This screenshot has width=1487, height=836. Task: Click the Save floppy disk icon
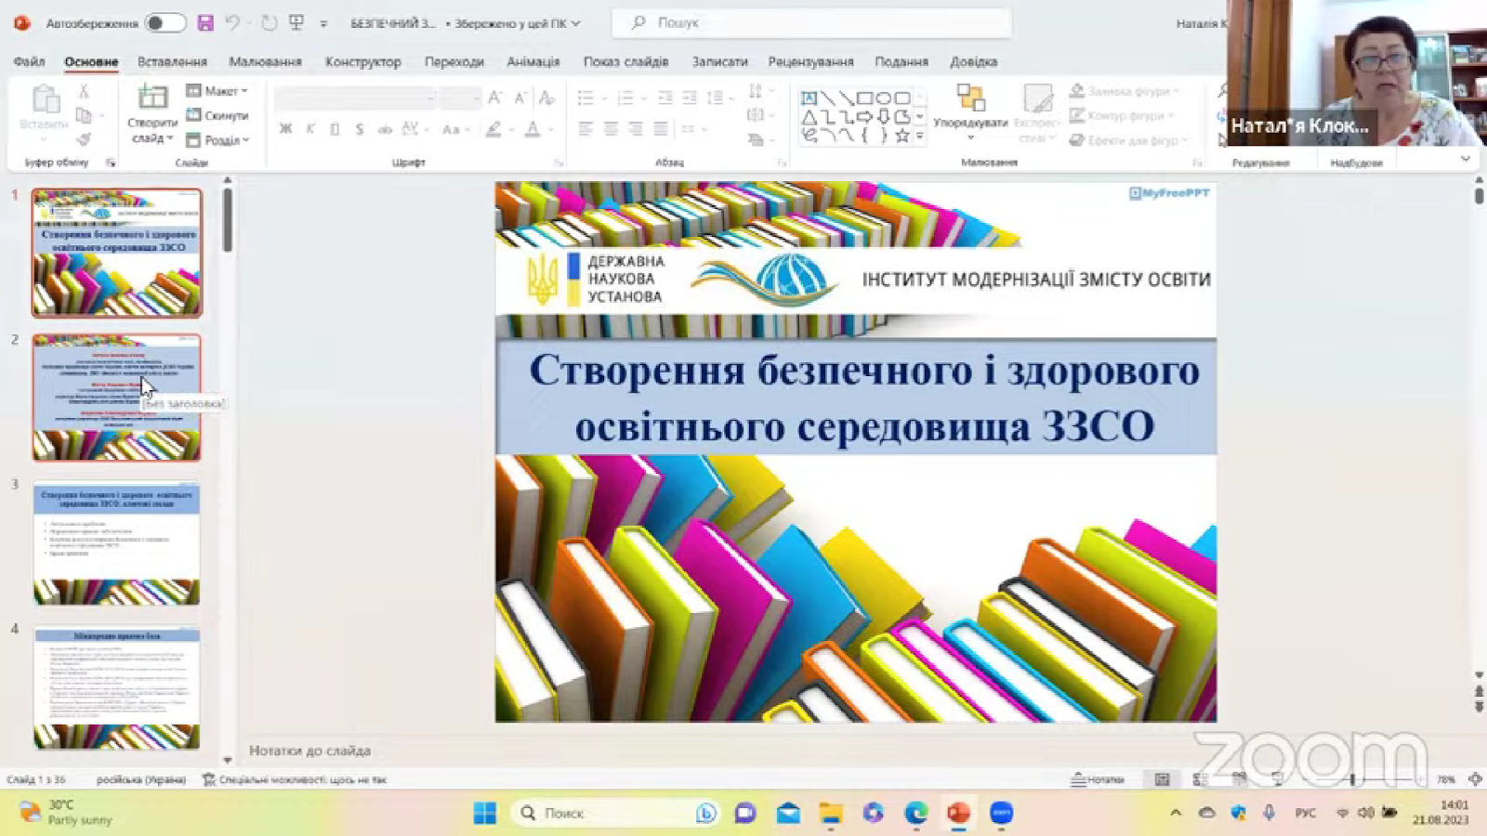click(x=205, y=22)
